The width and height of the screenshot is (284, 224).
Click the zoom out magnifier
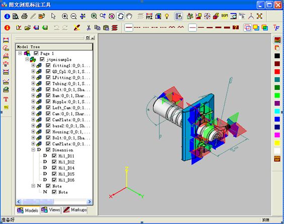point(73,16)
